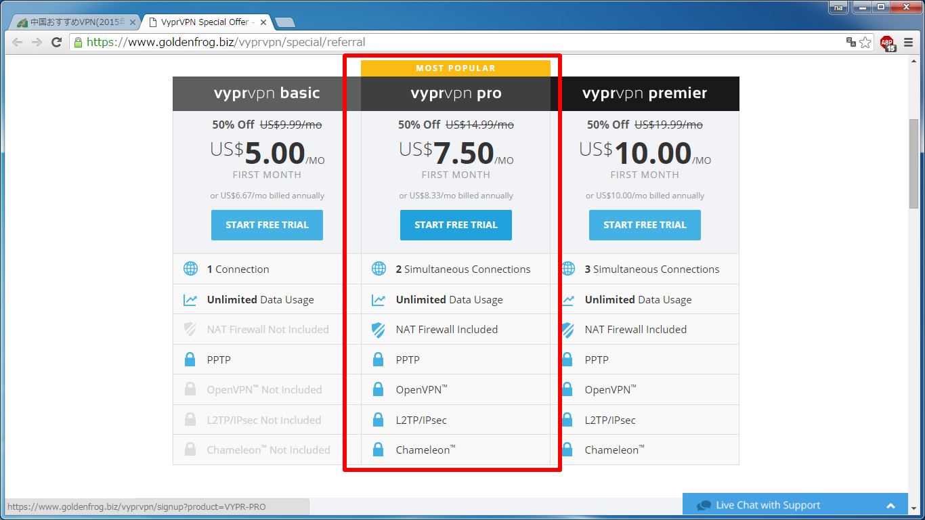The width and height of the screenshot is (925, 520).
Task: Click the globe icon beside 1 Connection
Action: click(190, 269)
